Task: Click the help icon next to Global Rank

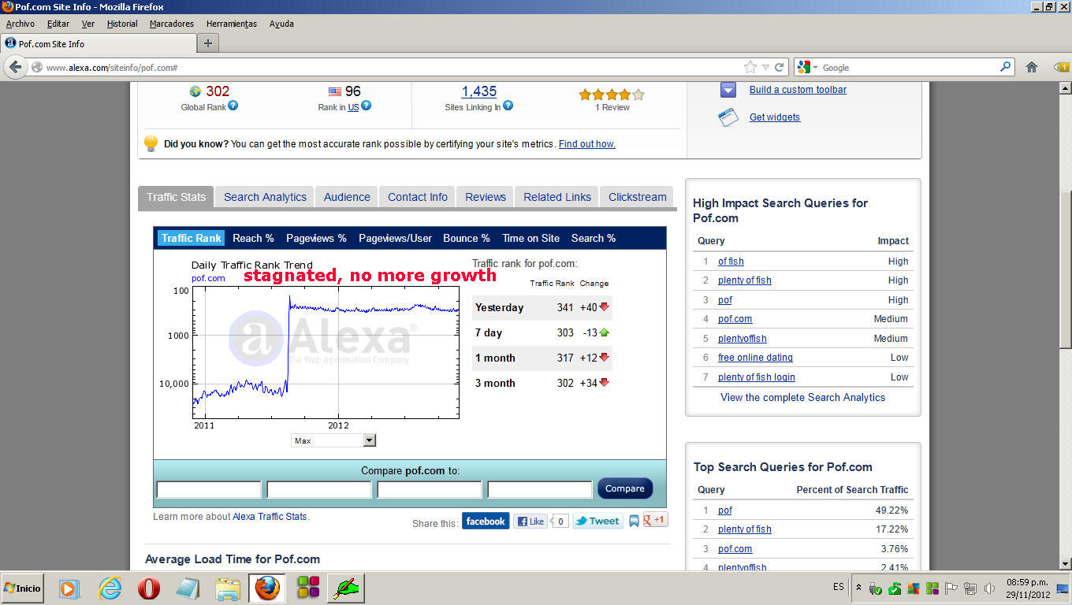Action: click(x=233, y=106)
